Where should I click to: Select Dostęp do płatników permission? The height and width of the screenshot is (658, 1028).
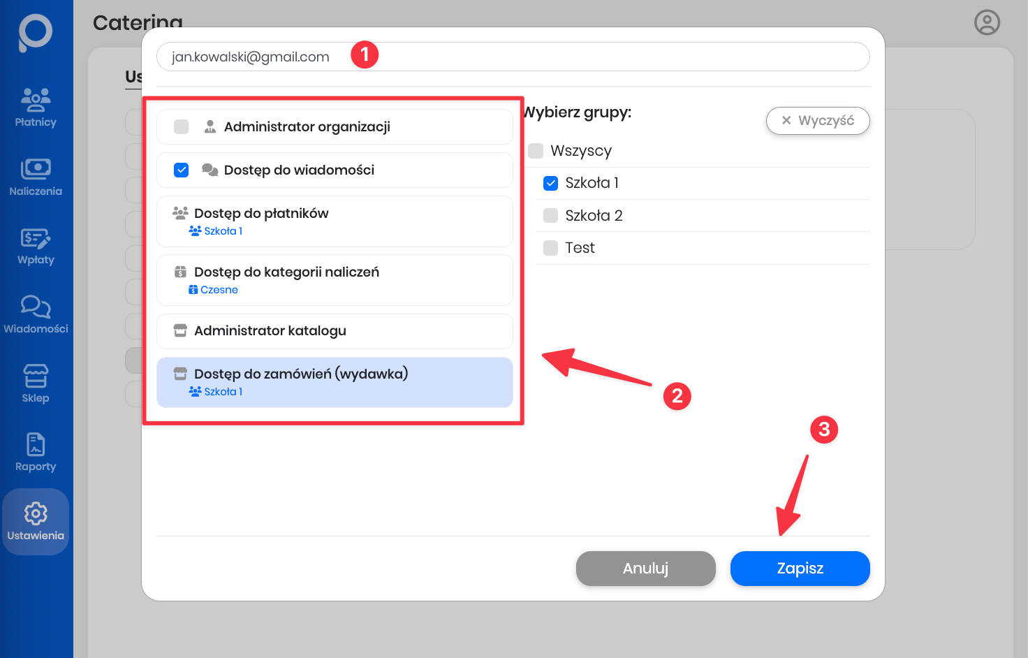coord(335,221)
